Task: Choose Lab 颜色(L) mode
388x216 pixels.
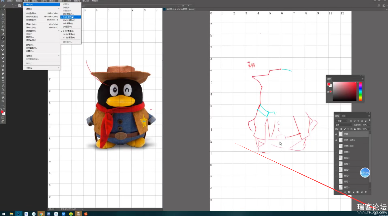Action: point(71,23)
